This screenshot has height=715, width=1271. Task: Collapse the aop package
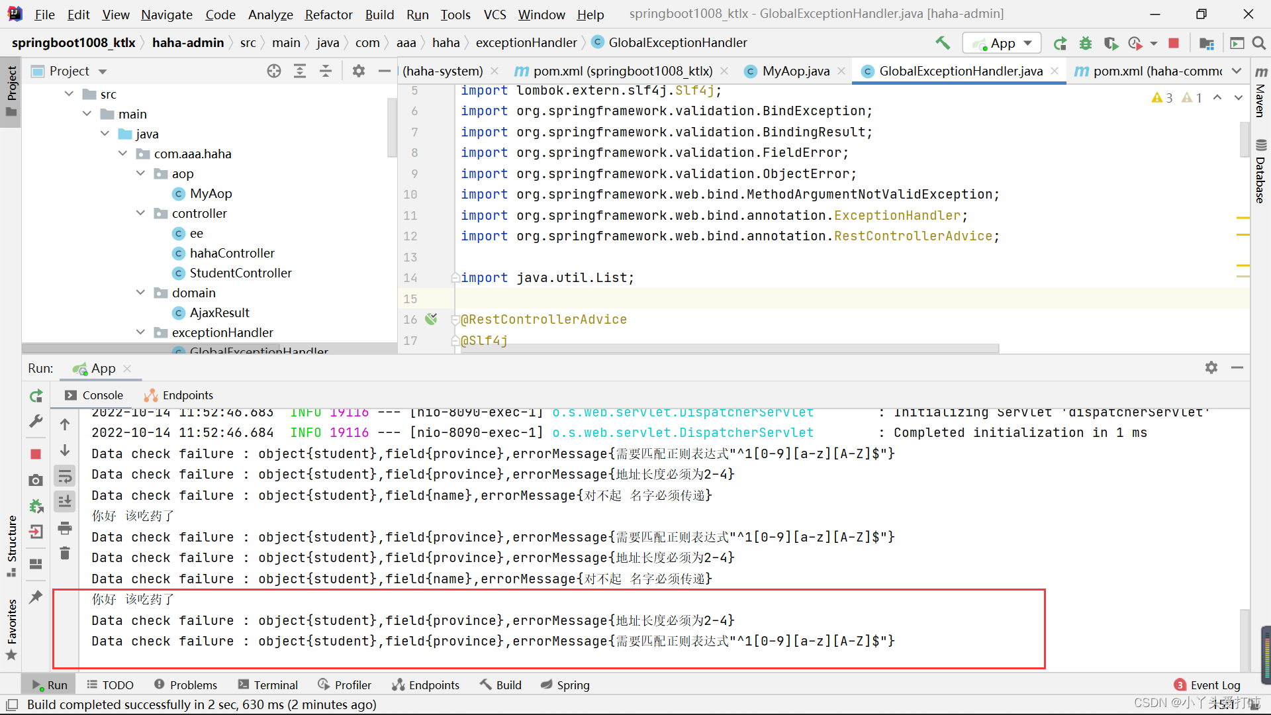140,173
